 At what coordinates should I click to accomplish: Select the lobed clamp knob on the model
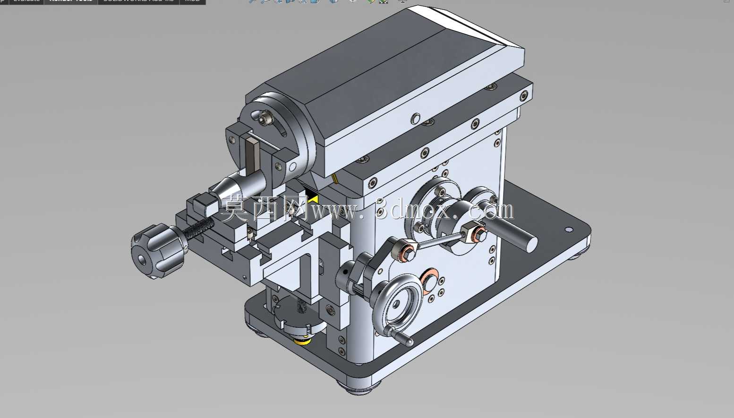click(x=158, y=250)
